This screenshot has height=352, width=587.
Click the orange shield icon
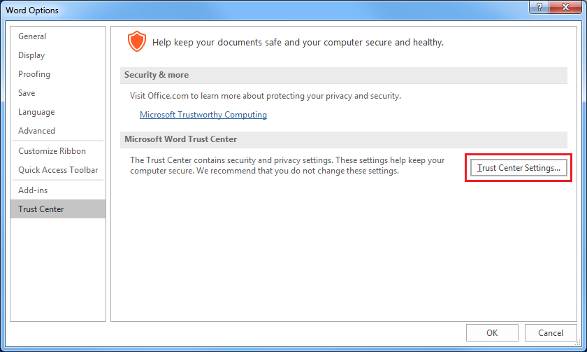tap(137, 41)
